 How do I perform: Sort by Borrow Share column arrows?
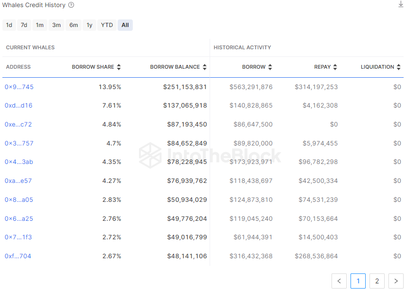[x=119, y=67]
